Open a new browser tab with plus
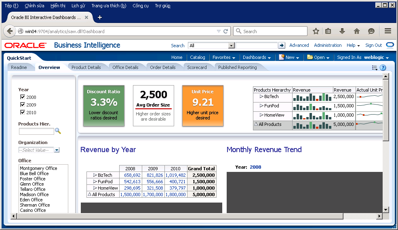Image resolution: width=398 pixels, height=230 pixels. coord(100,17)
